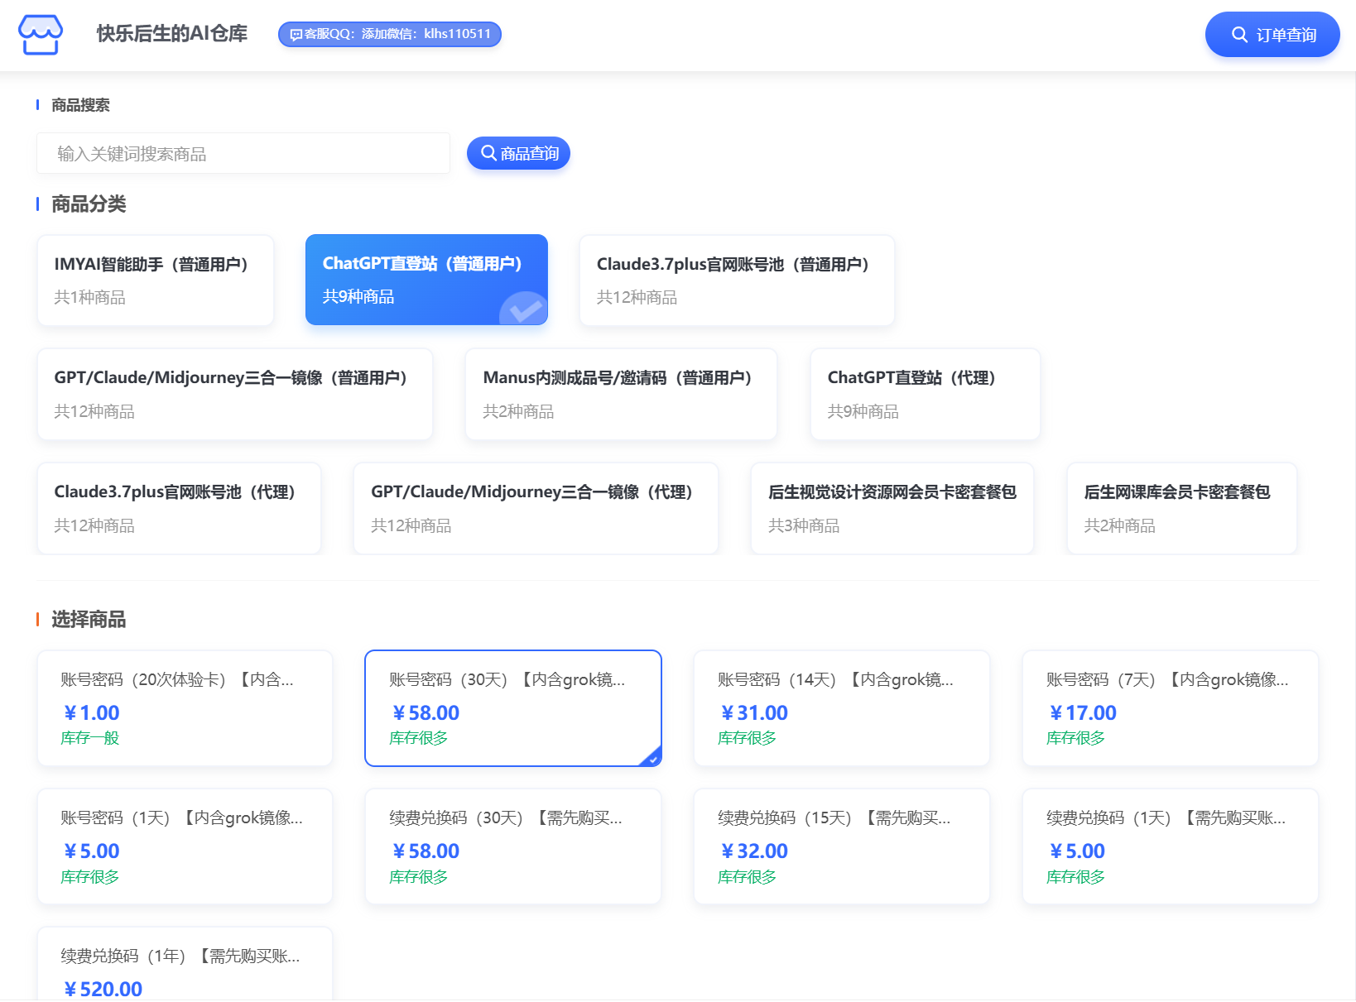The width and height of the screenshot is (1356, 1002).
Task: Choose product 续费兑换码（30天）priced ¥58.00
Action: [513, 846]
